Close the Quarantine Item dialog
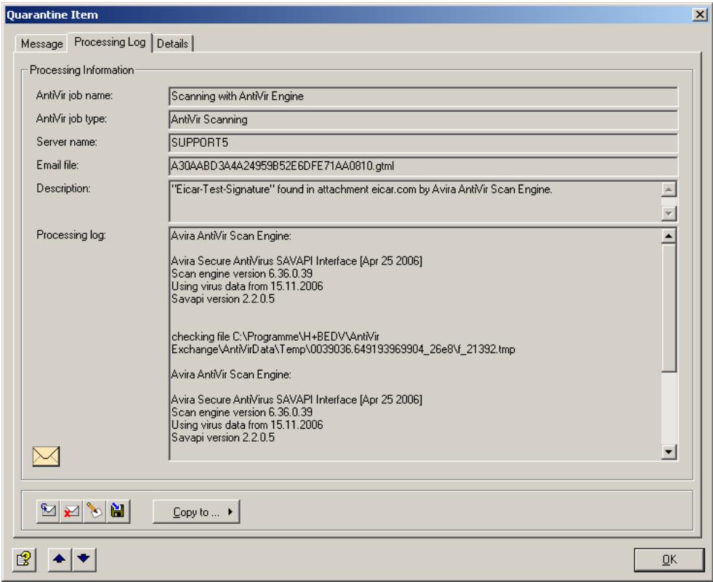This screenshot has width=713, height=582. tap(700, 15)
